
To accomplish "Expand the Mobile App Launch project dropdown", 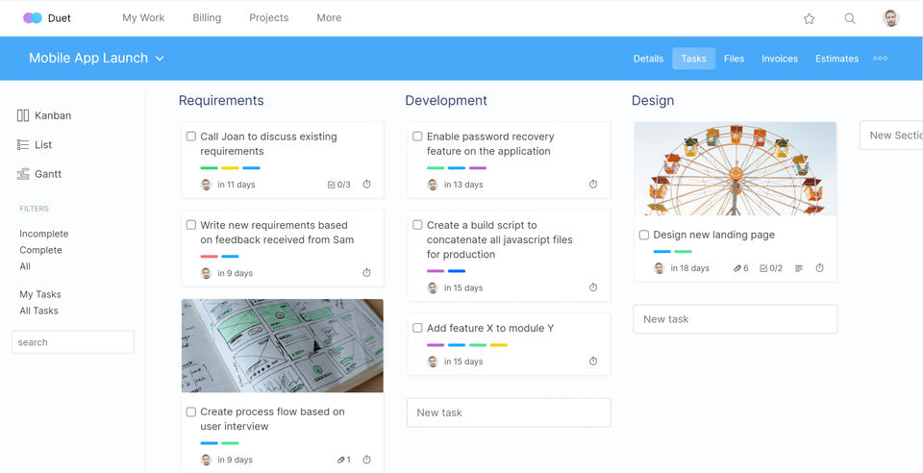I will (x=160, y=59).
